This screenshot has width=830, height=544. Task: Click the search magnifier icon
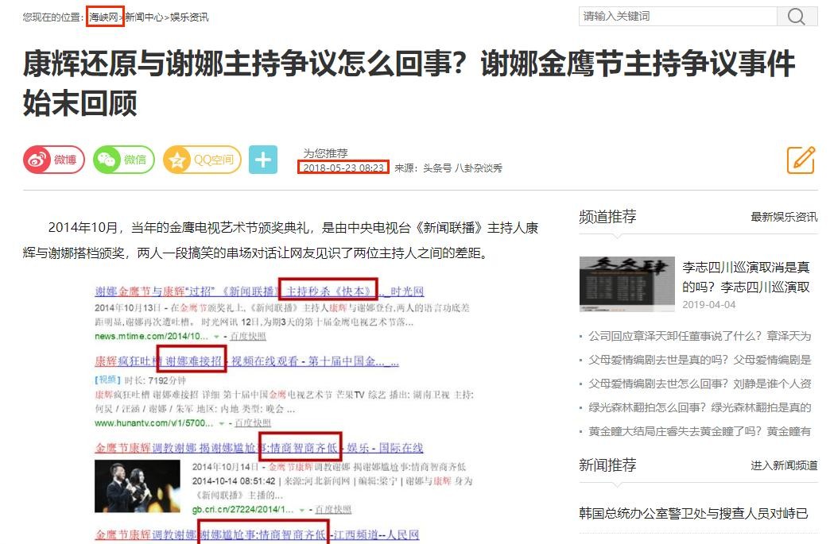[x=797, y=17]
